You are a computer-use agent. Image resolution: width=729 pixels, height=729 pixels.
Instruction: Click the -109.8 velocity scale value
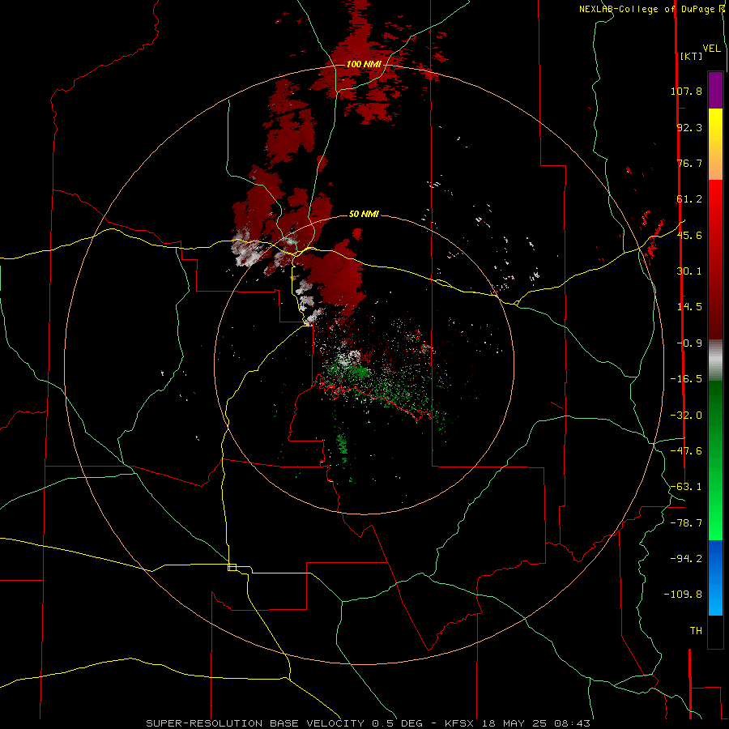[x=683, y=595]
